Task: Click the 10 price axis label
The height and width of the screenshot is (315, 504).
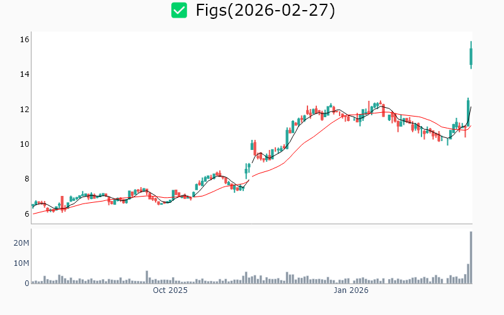Action: click(x=25, y=144)
